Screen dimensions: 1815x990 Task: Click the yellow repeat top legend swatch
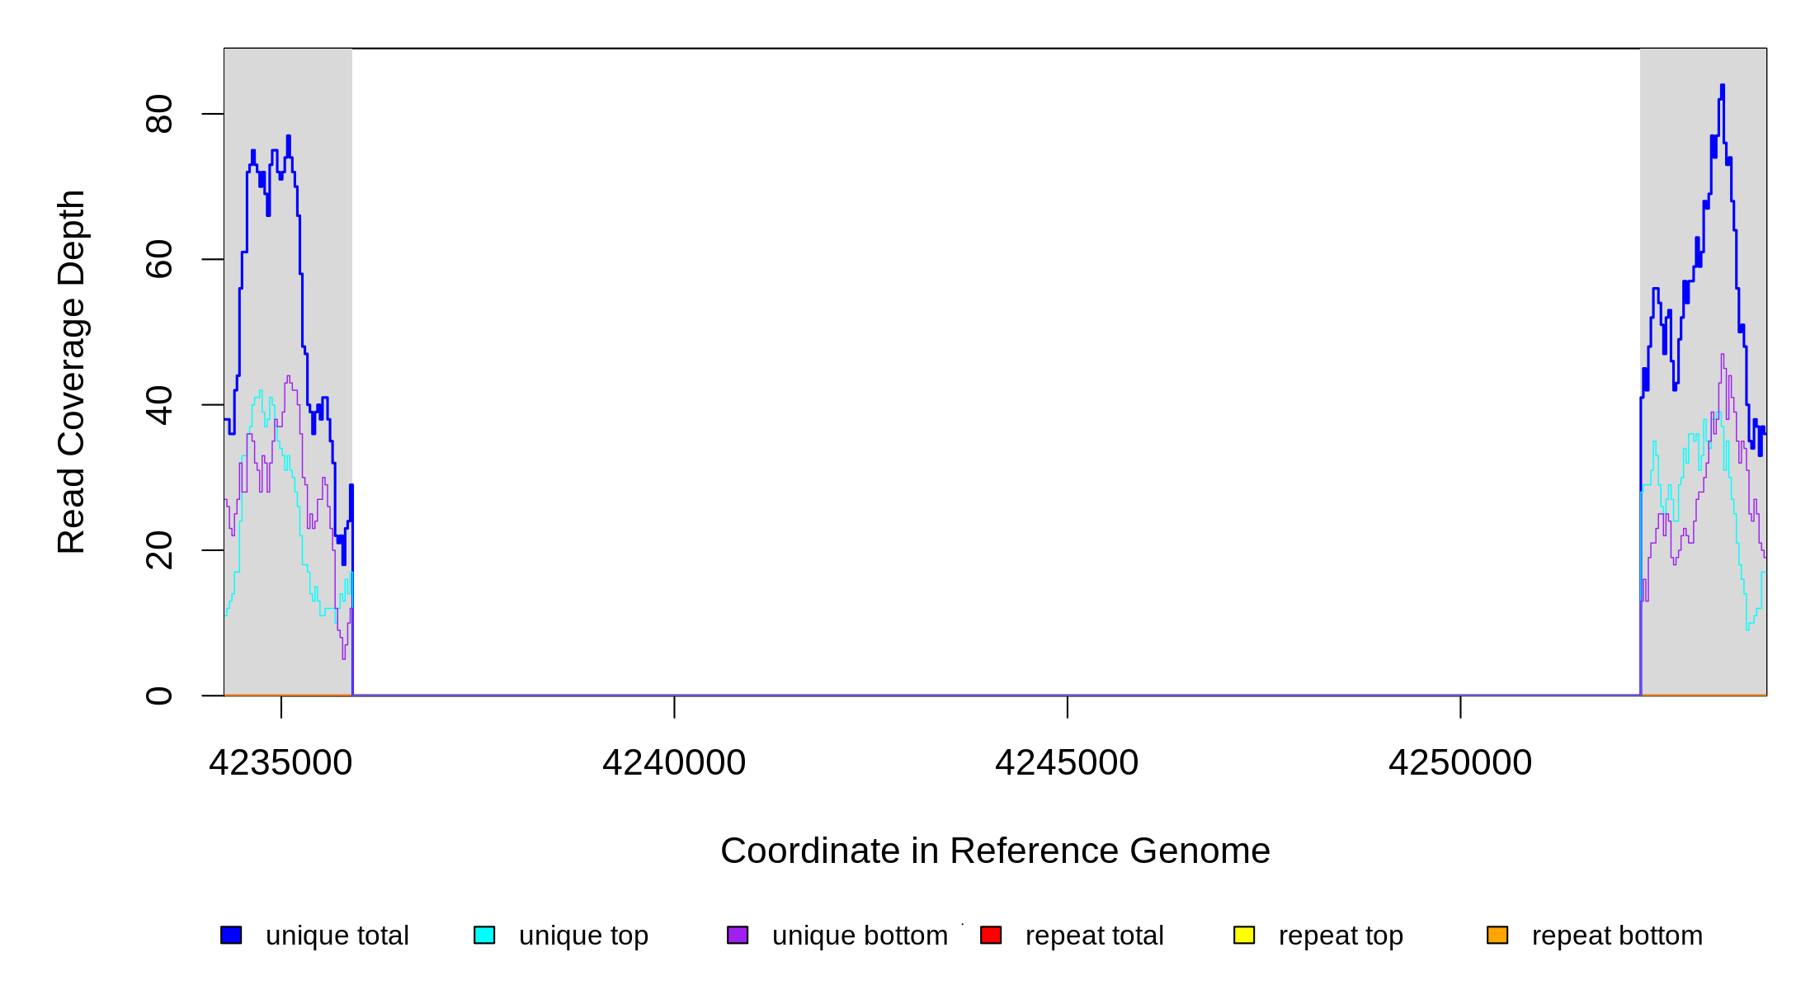1244,935
